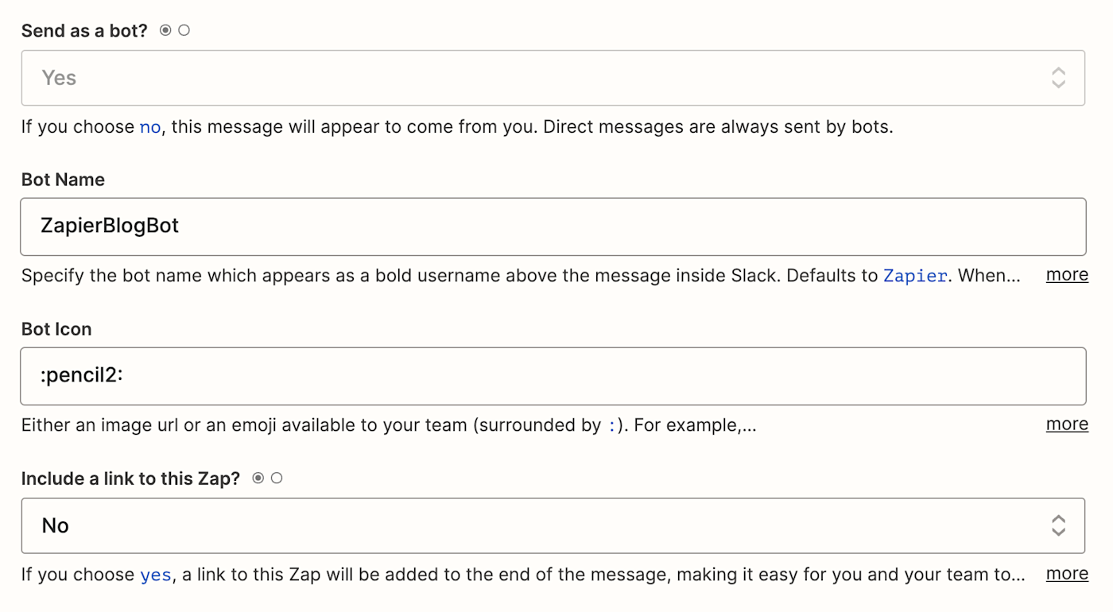Click the 'Send as a bot?' field label

[84, 31]
